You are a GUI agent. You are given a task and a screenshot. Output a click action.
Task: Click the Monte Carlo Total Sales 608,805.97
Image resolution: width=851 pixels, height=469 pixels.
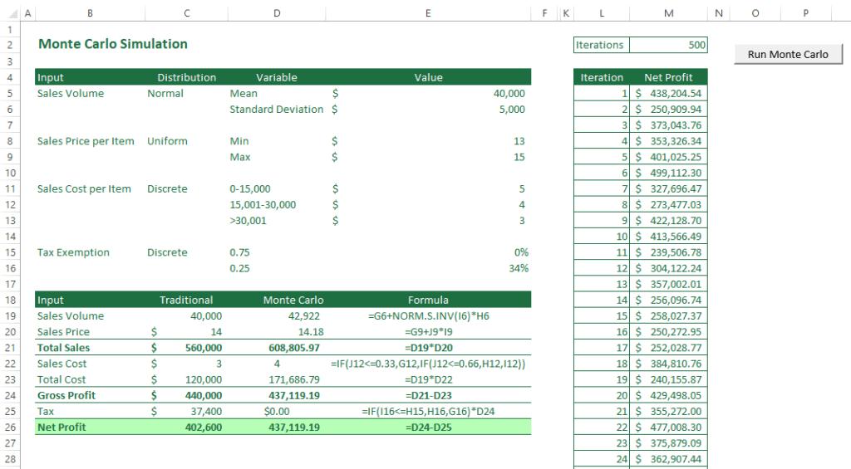[277, 348]
